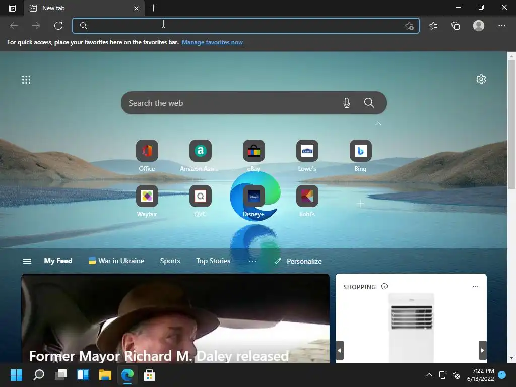Screen dimensions: 516x387
Task: Close the New tab tab
Action: [136, 8]
